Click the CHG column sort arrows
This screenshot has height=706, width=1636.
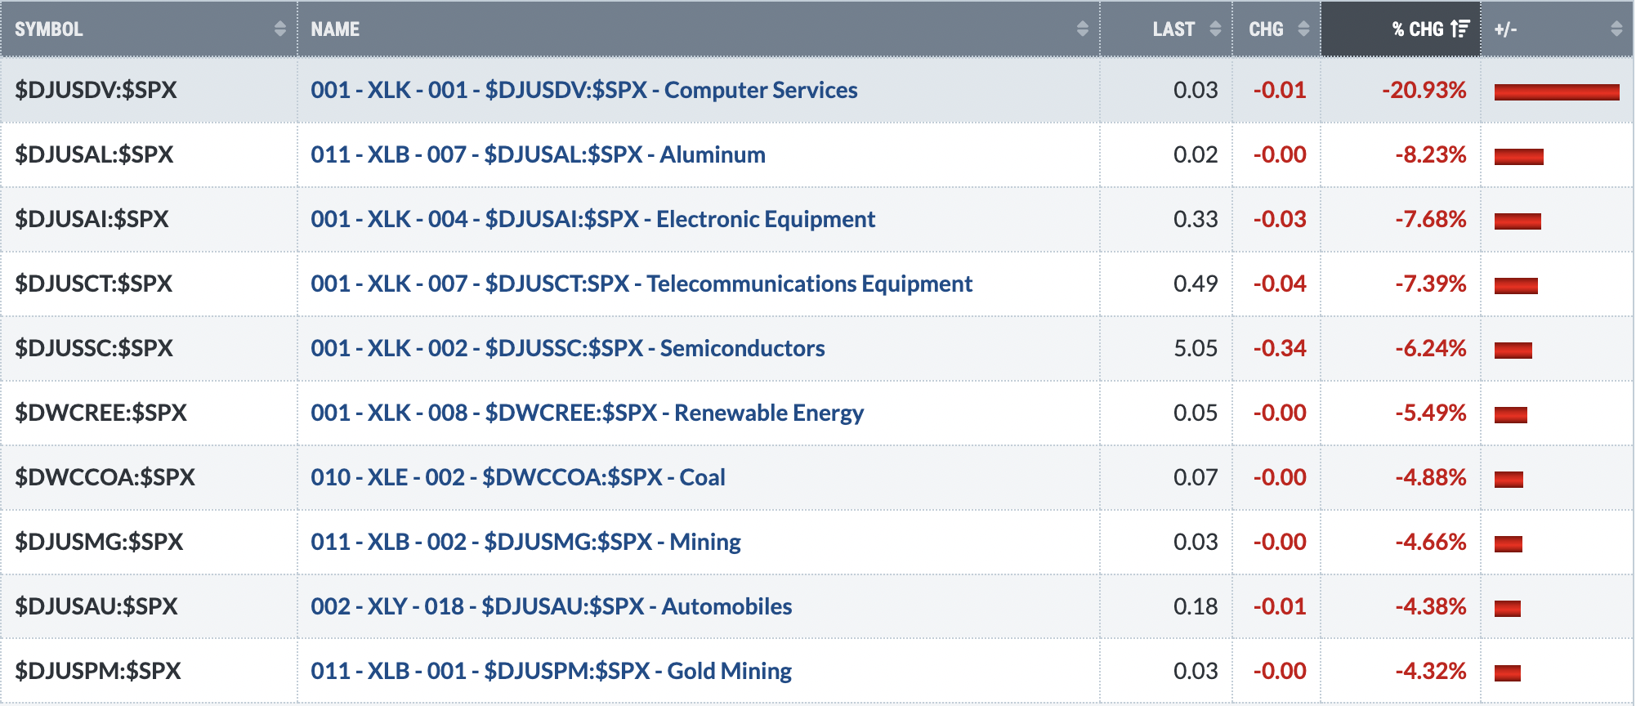(1303, 29)
